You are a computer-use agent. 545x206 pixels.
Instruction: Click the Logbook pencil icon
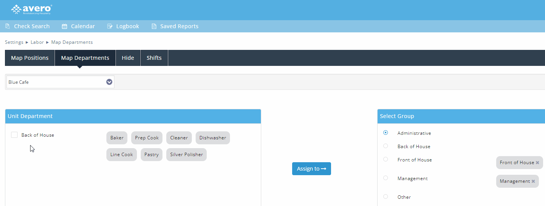pyautogui.click(x=110, y=26)
